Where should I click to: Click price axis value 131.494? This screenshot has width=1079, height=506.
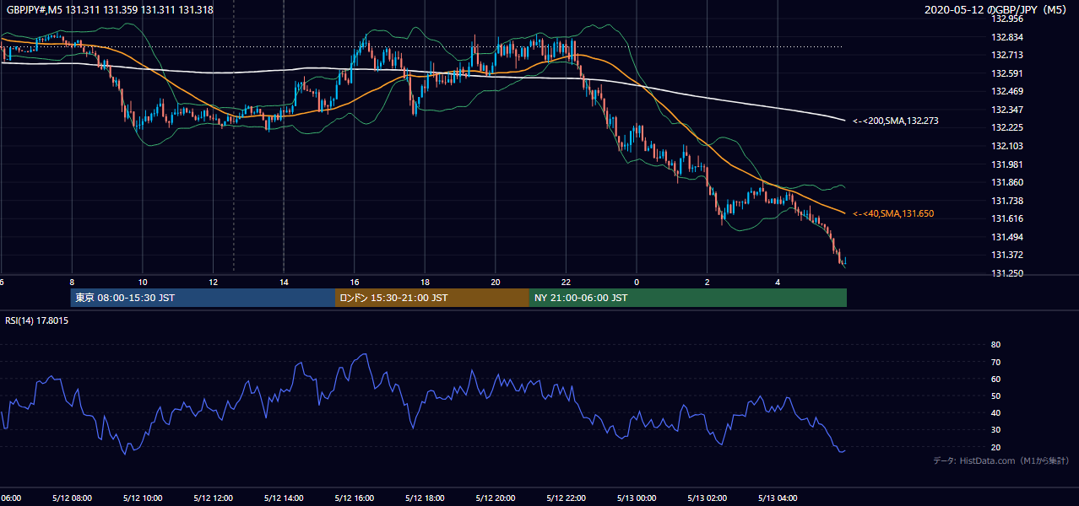(x=1007, y=237)
